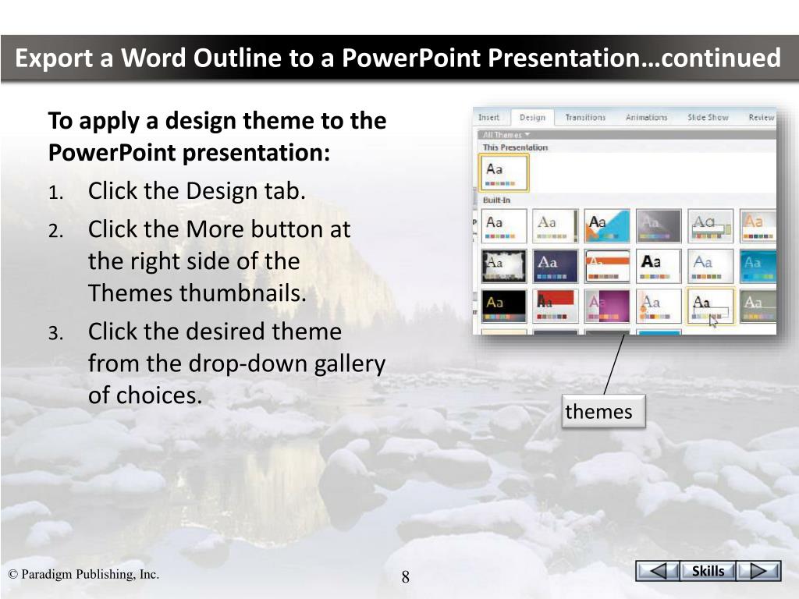Apply the first Built-In white Office theme
Screen dimensions: 799x599
tap(503, 225)
